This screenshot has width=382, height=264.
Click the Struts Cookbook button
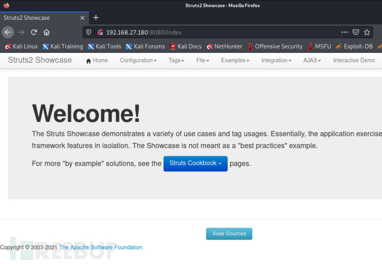195,163
